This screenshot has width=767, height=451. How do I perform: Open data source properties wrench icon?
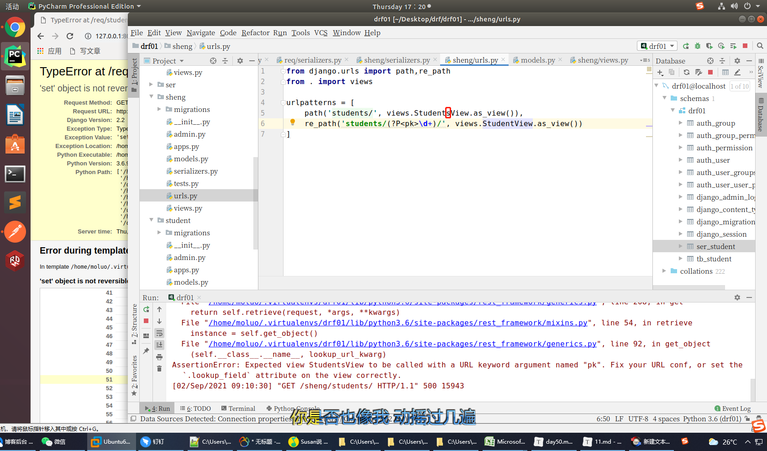(699, 73)
